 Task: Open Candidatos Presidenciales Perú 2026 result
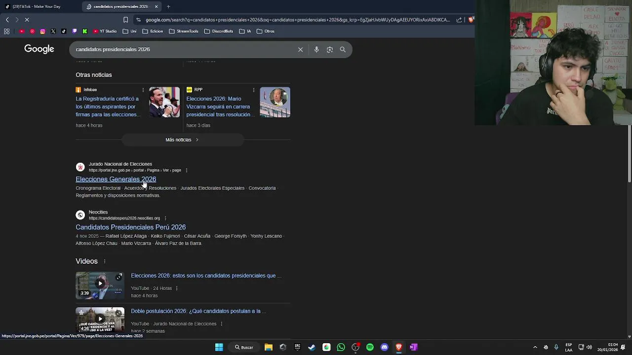pos(130,227)
